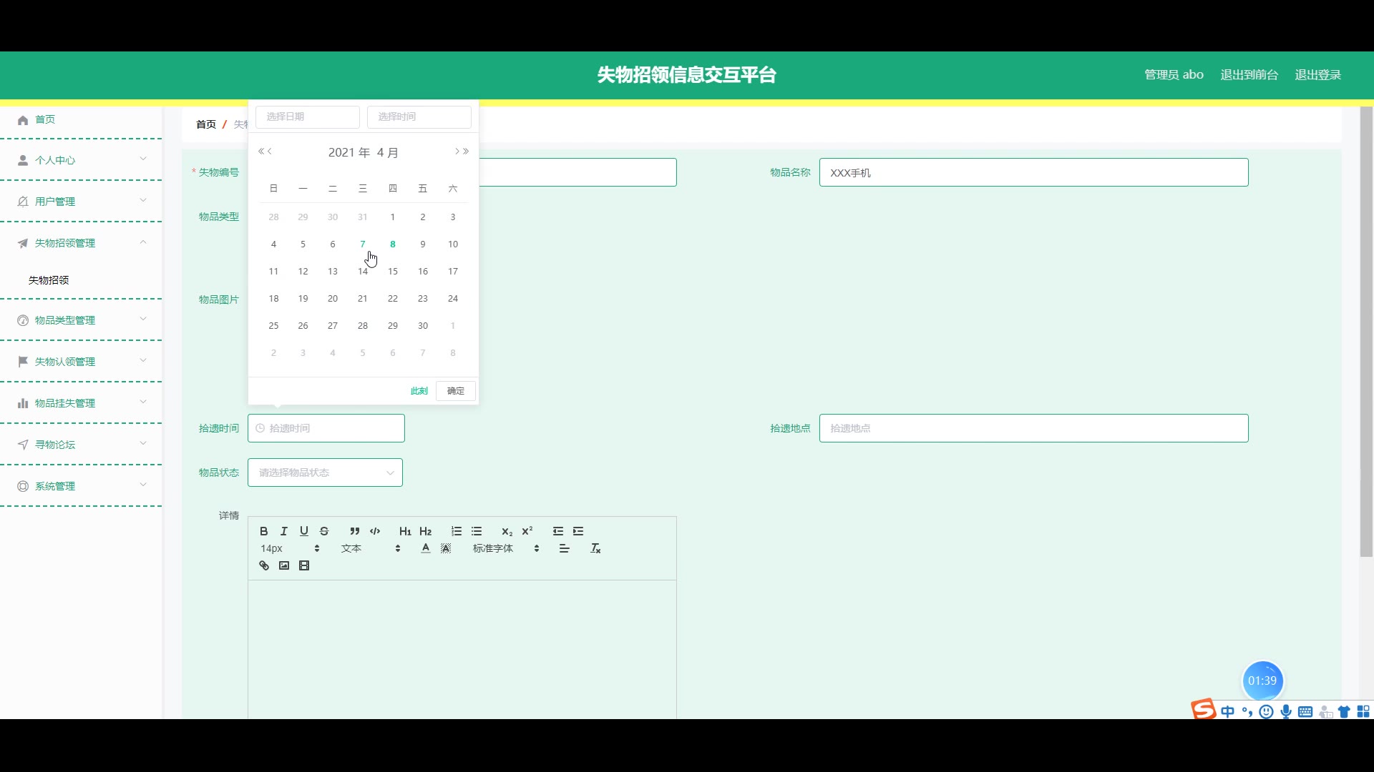This screenshot has height=772, width=1374.
Task: Open the 物品状态 dropdown
Action: click(x=325, y=472)
